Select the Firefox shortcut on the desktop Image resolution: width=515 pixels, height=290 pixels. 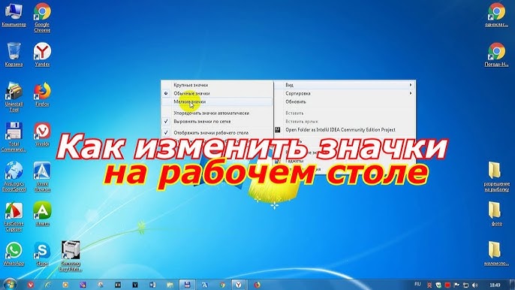click(42, 95)
